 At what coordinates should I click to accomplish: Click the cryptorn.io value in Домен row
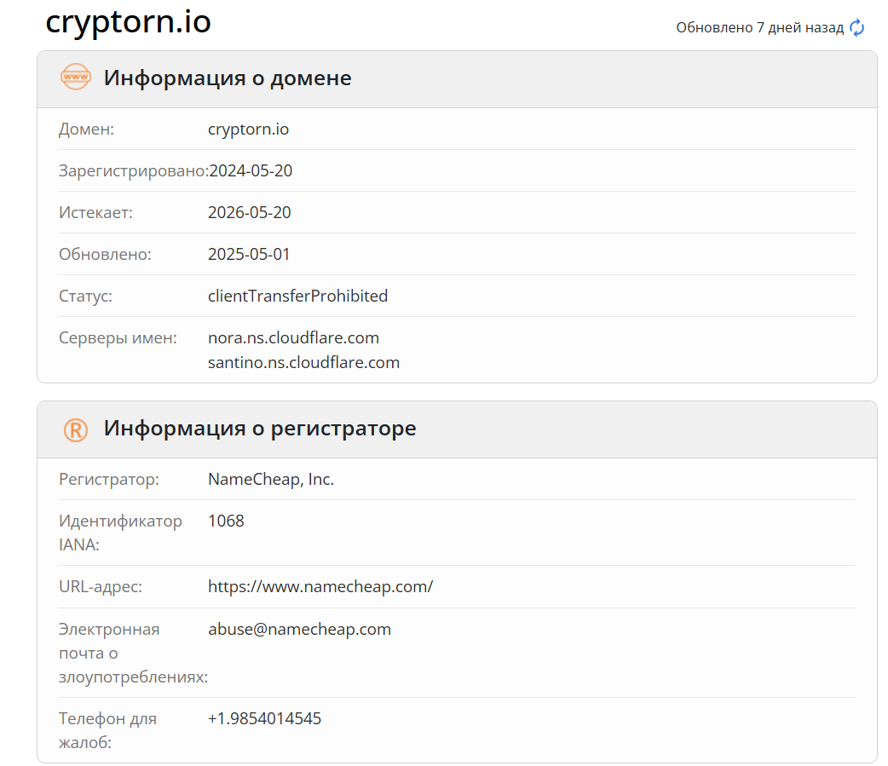tap(248, 130)
